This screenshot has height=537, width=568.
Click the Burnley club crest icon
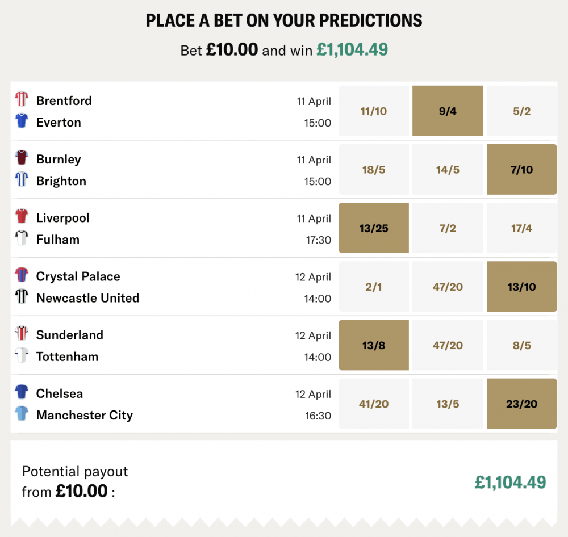(x=22, y=158)
